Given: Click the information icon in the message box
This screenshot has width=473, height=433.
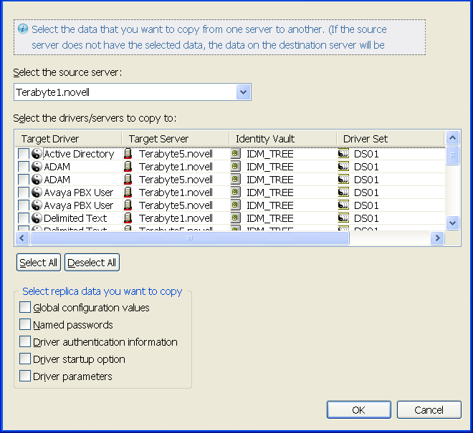Looking at the screenshot, I should click(23, 29).
